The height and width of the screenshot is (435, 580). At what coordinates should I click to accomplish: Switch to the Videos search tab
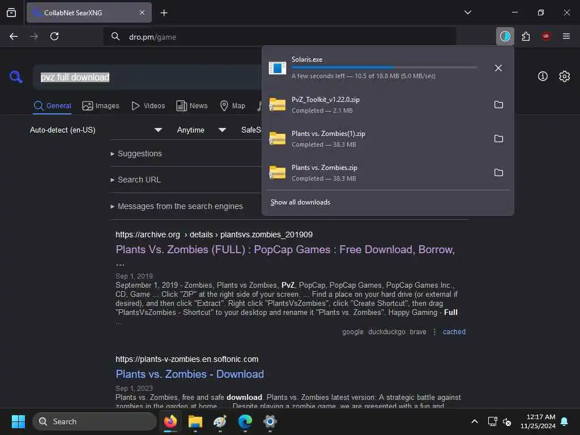(148, 106)
